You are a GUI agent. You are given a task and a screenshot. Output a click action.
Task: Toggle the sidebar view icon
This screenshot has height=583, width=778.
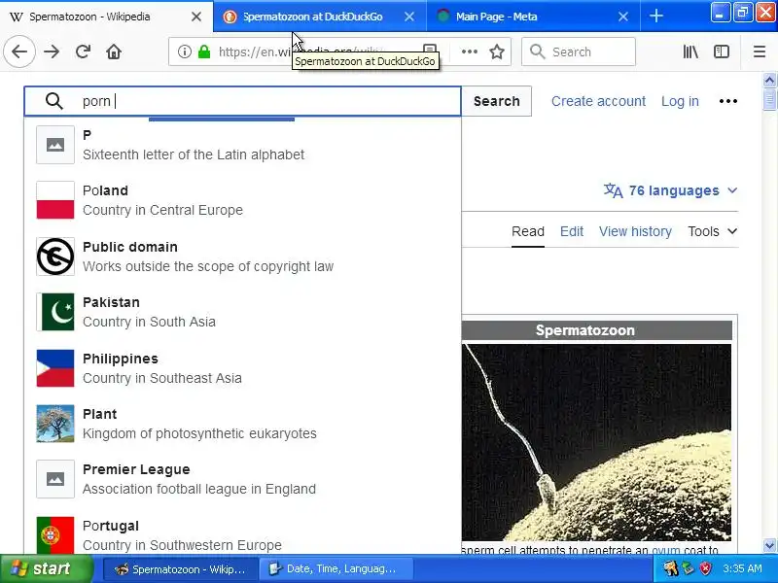click(721, 51)
